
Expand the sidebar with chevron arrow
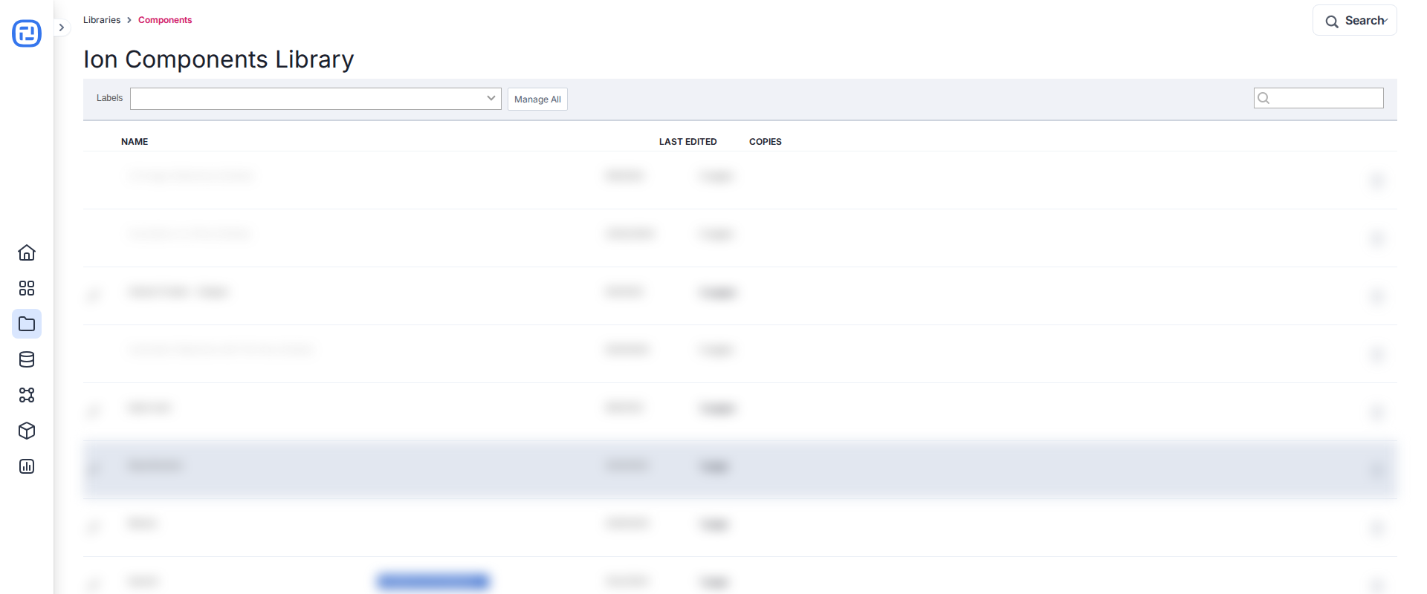(62, 27)
